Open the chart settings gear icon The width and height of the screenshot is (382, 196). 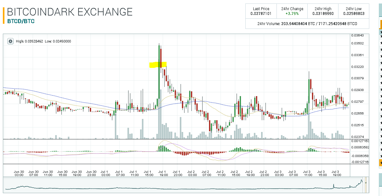point(10,41)
